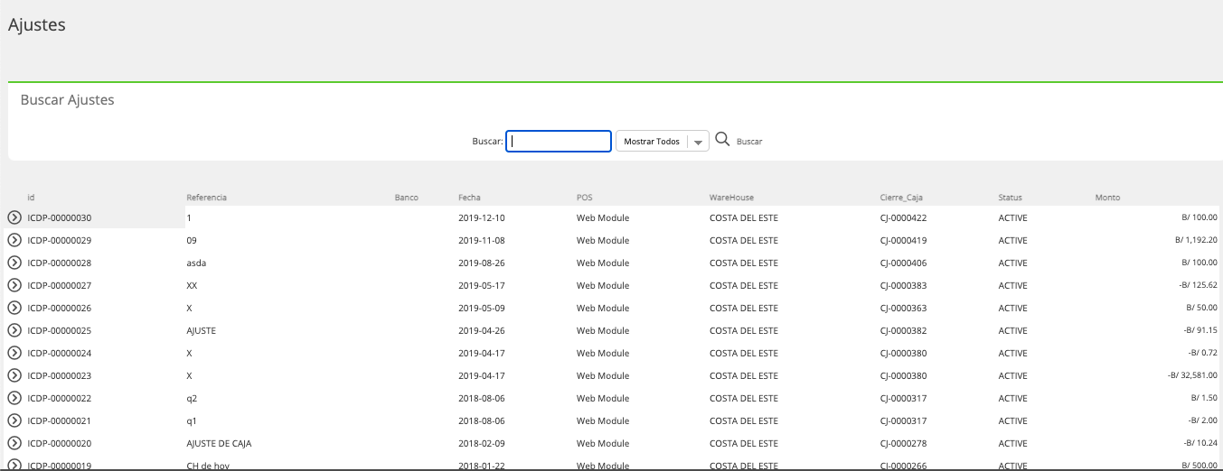Sort by the Monto column header
Viewport: 1223px width, 471px height.
tap(1107, 197)
